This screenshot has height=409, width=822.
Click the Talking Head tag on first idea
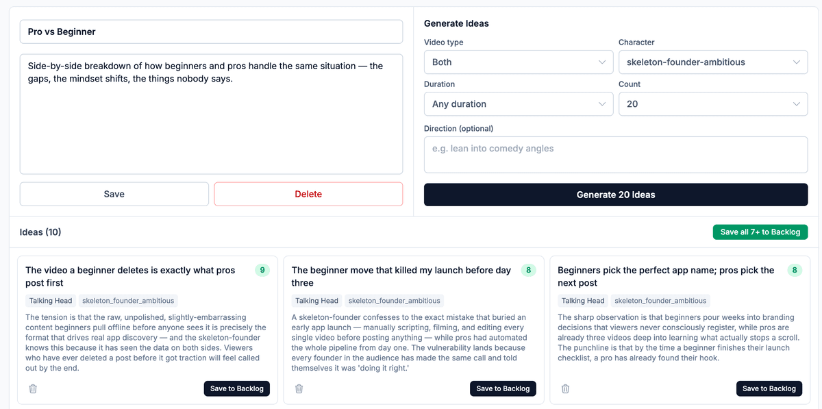[x=50, y=301]
